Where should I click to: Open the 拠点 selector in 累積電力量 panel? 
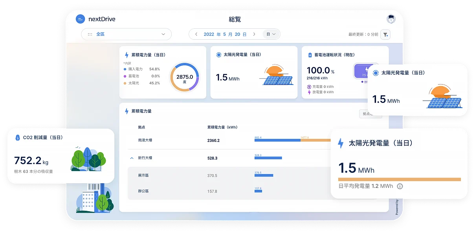click(x=370, y=114)
